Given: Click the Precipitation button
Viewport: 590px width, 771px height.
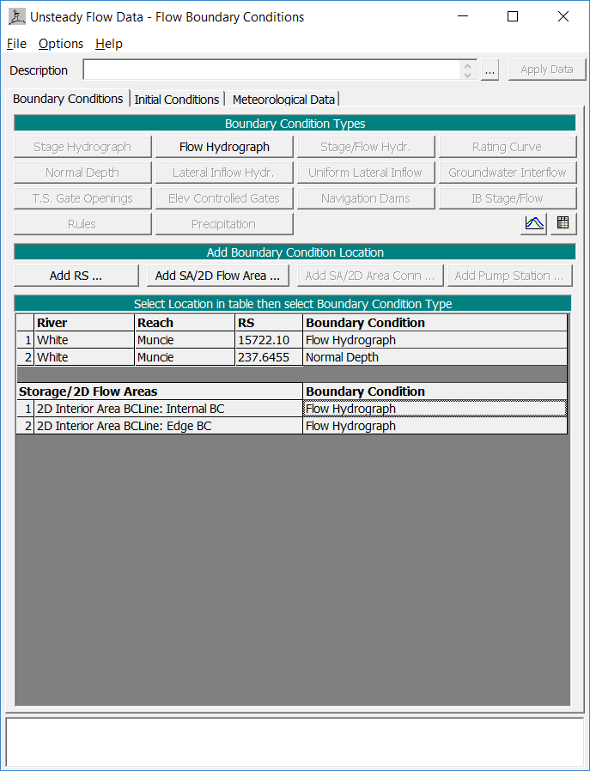Looking at the screenshot, I should 224,224.
